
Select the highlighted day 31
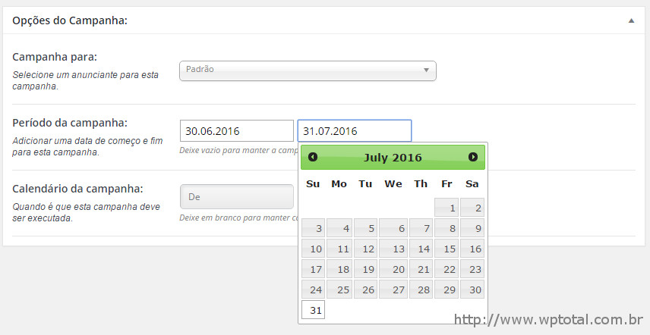point(313,310)
